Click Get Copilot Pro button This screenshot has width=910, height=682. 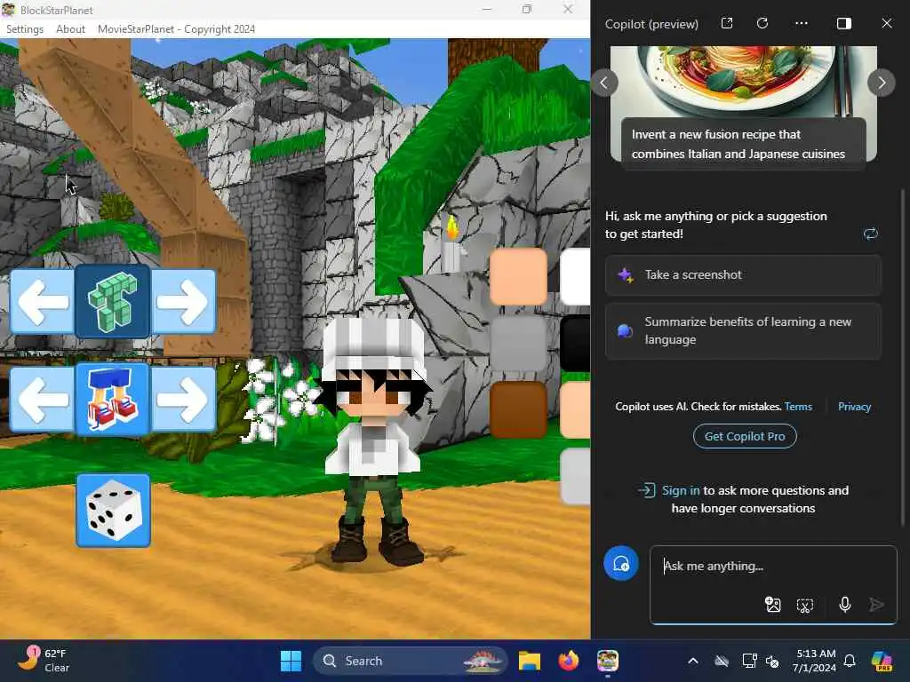[x=745, y=436]
